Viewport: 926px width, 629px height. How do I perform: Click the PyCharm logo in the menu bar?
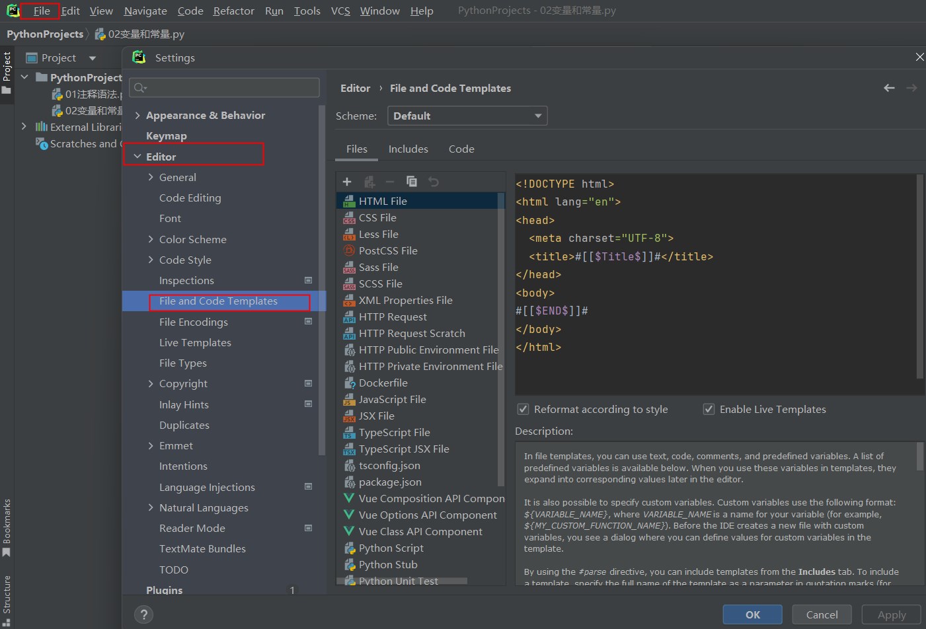(x=13, y=11)
